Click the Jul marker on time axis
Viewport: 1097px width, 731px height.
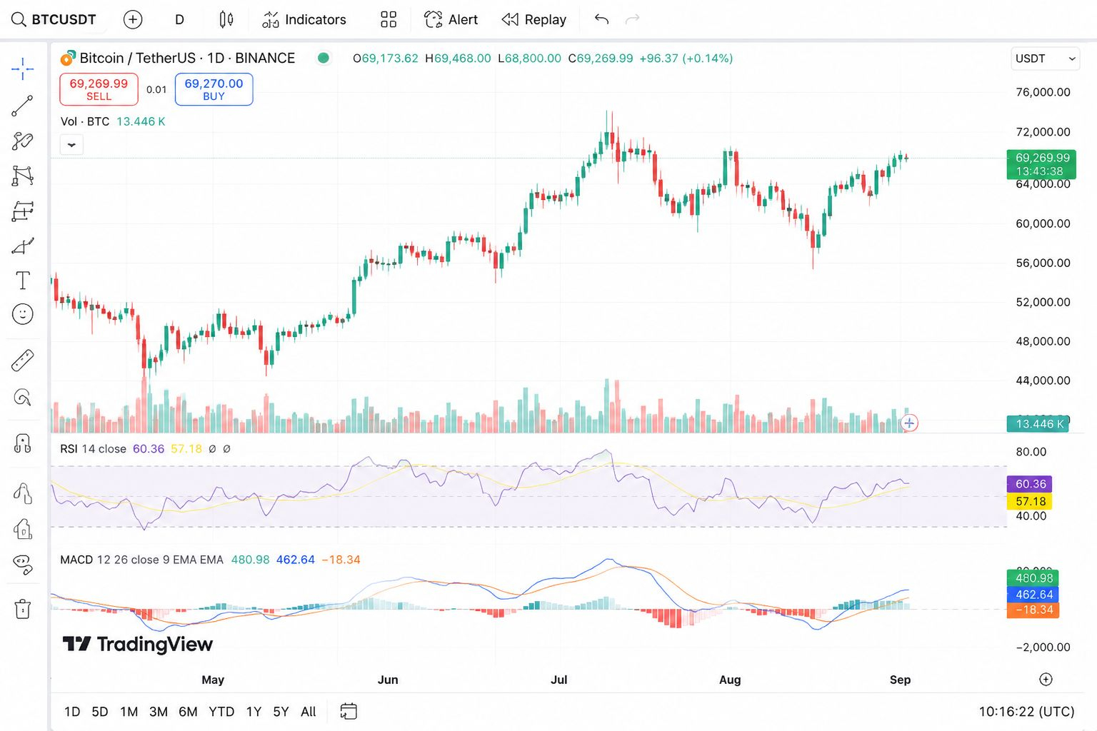tap(559, 680)
